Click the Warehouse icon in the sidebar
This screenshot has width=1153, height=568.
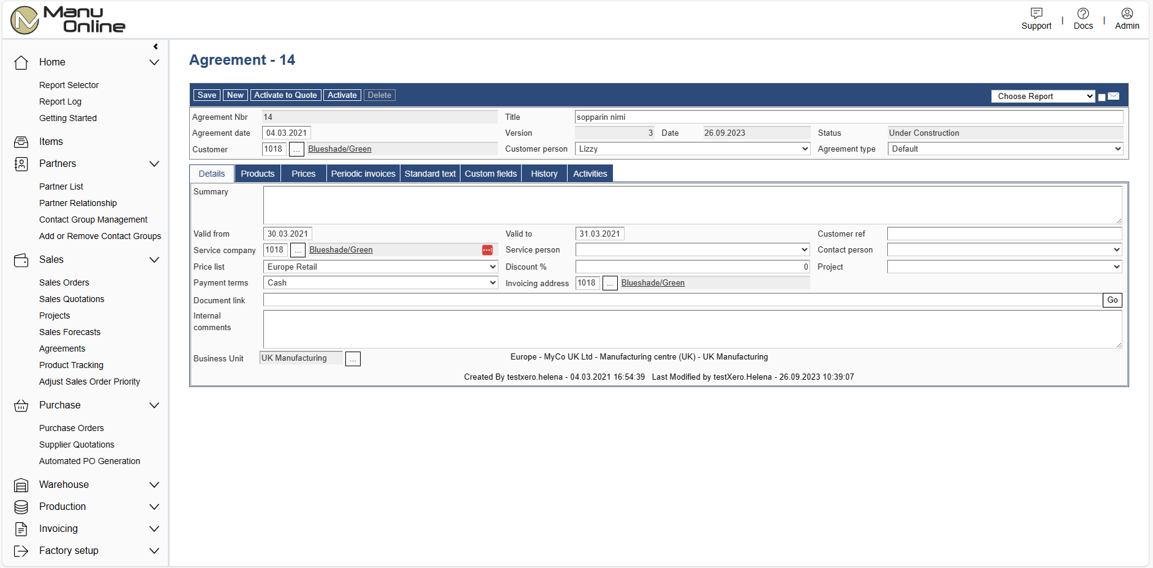point(21,485)
